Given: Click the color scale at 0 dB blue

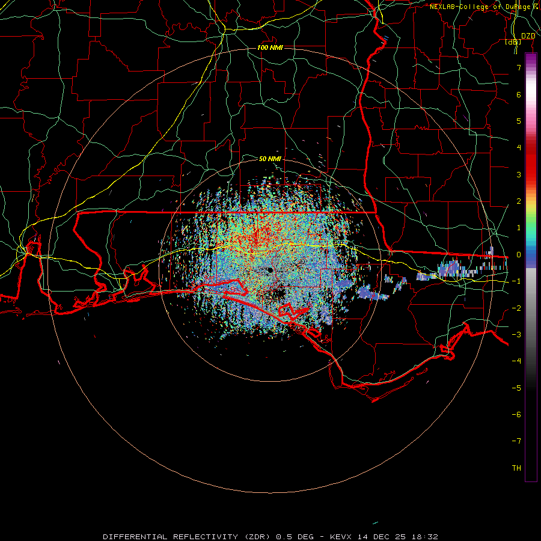Looking at the screenshot, I should point(531,254).
